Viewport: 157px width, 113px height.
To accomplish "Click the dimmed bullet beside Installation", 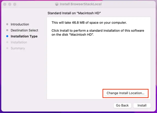I will pyautogui.click(x=7, y=42).
